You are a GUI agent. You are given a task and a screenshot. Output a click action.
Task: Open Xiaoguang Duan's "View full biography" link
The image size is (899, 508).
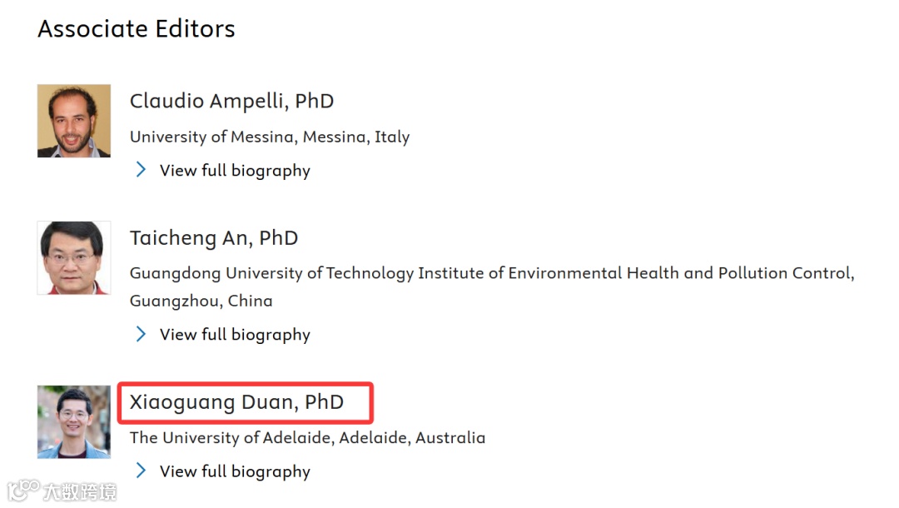click(x=235, y=471)
